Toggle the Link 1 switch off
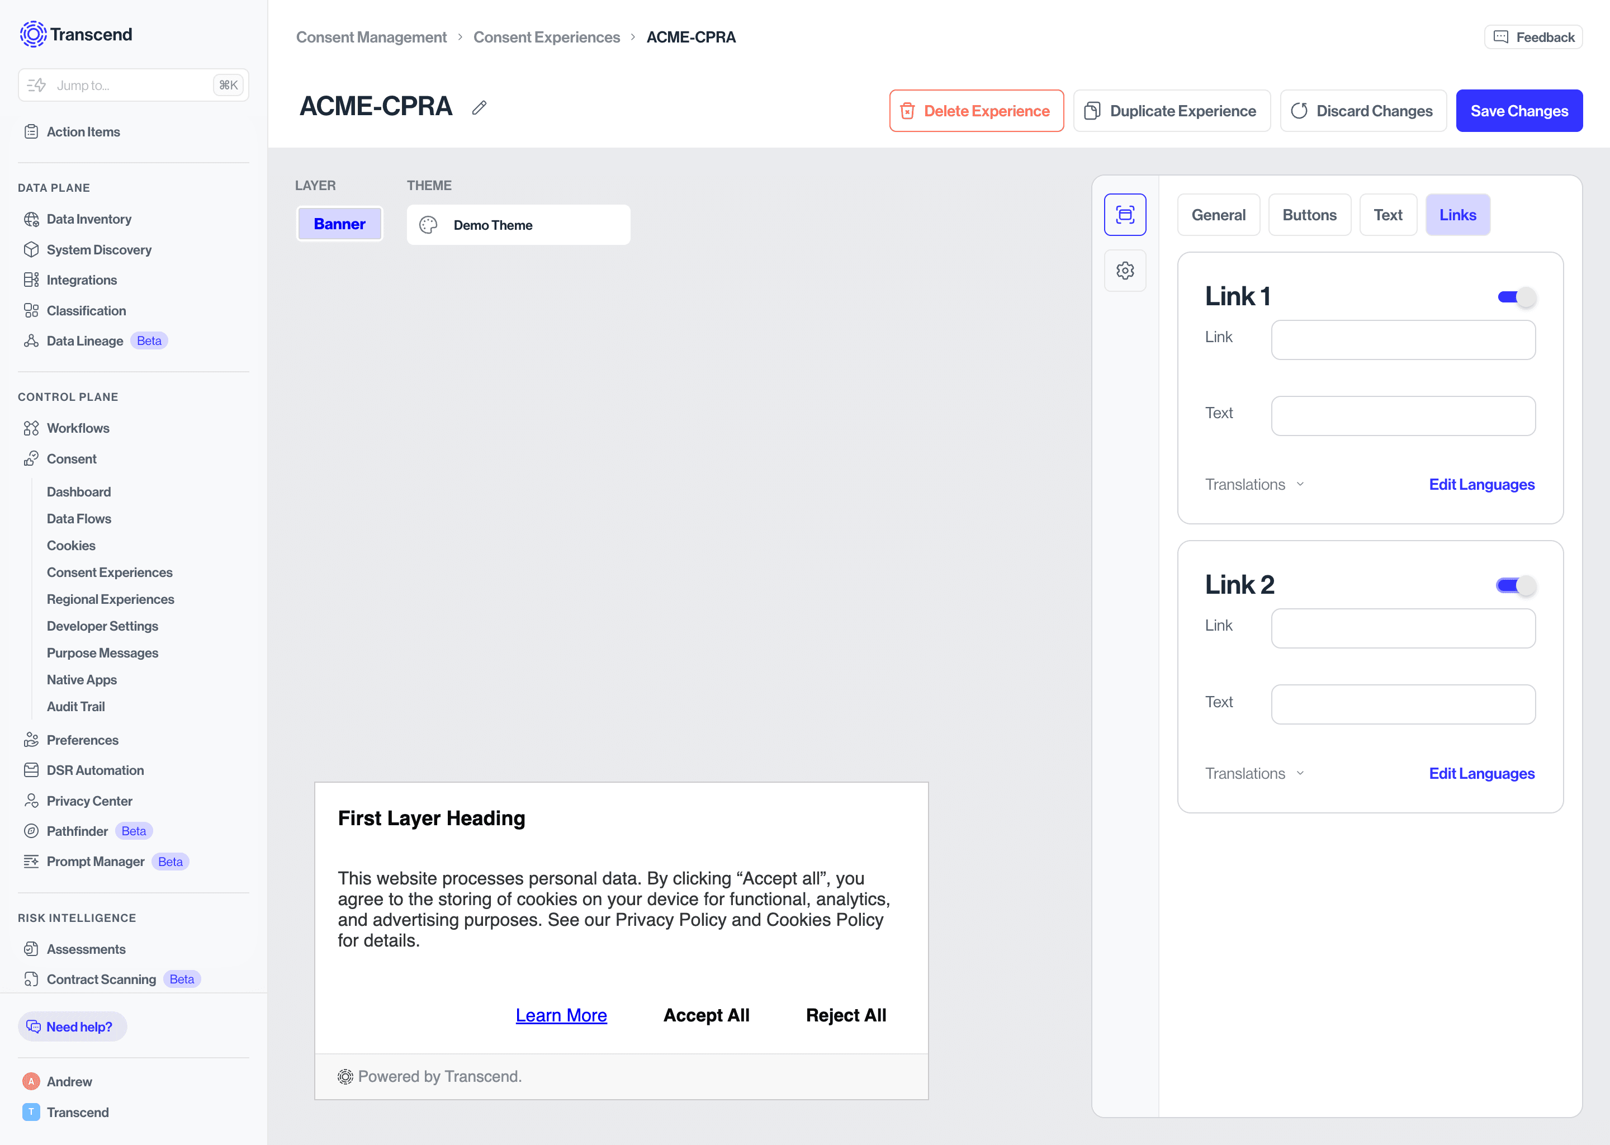The width and height of the screenshot is (1610, 1145). [x=1517, y=297]
